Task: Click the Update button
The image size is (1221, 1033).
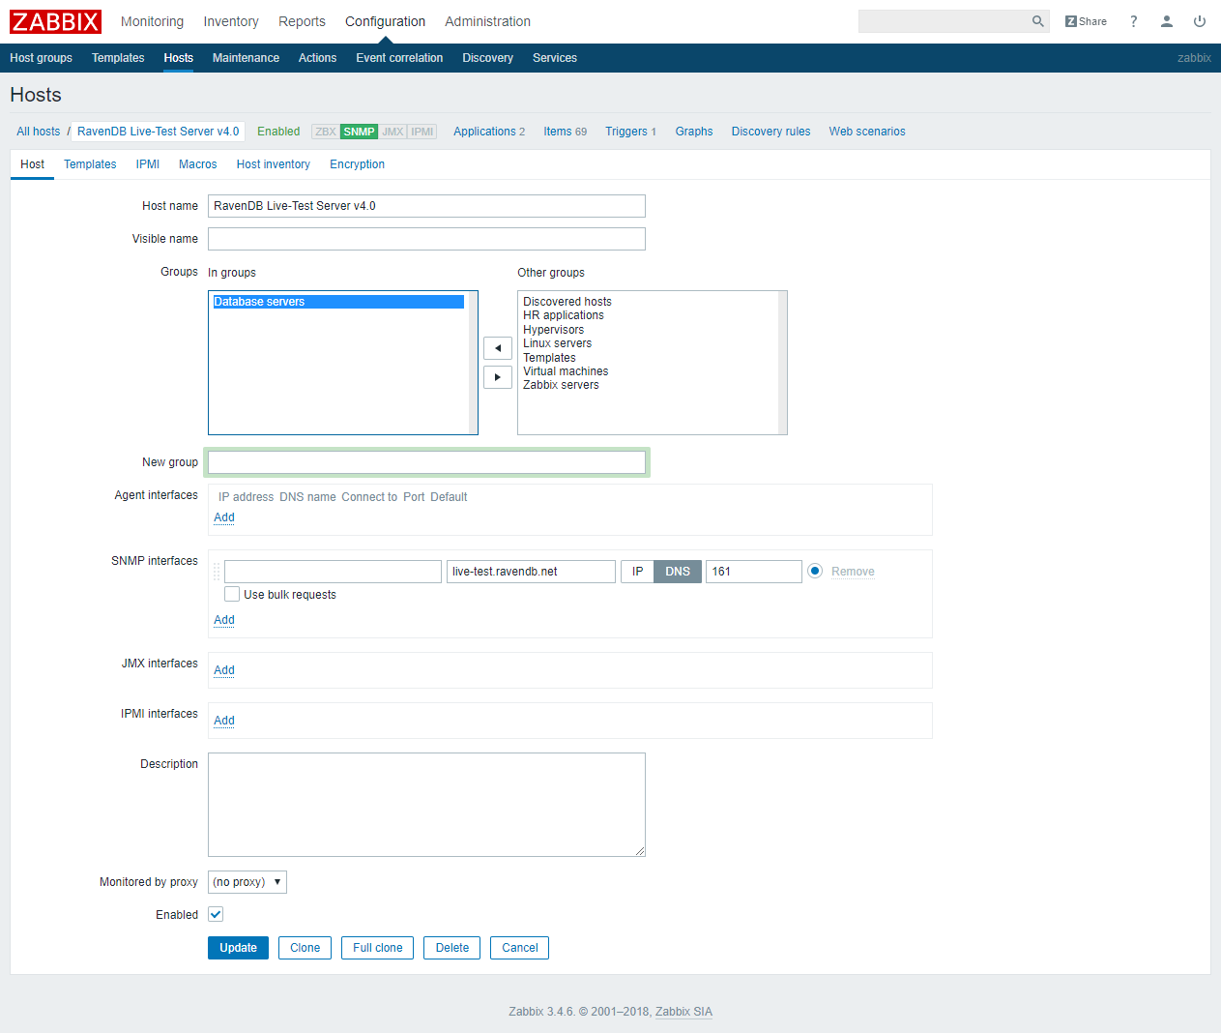Action: click(x=238, y=948)
